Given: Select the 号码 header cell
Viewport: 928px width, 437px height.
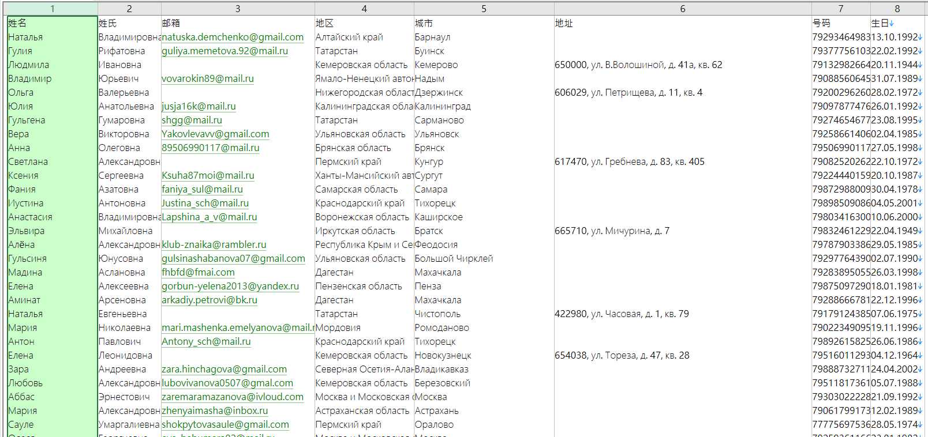Looking at the screenshot, I should [841, 23].
